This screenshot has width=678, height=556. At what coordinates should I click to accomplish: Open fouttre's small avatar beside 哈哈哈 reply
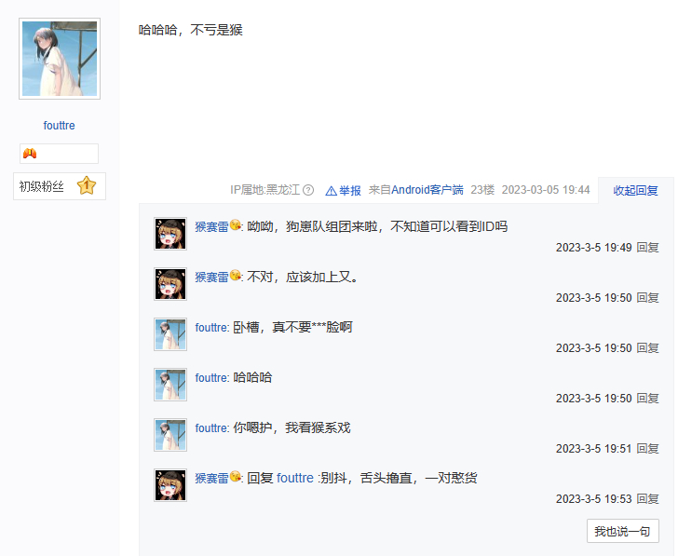tap(170, 385)
